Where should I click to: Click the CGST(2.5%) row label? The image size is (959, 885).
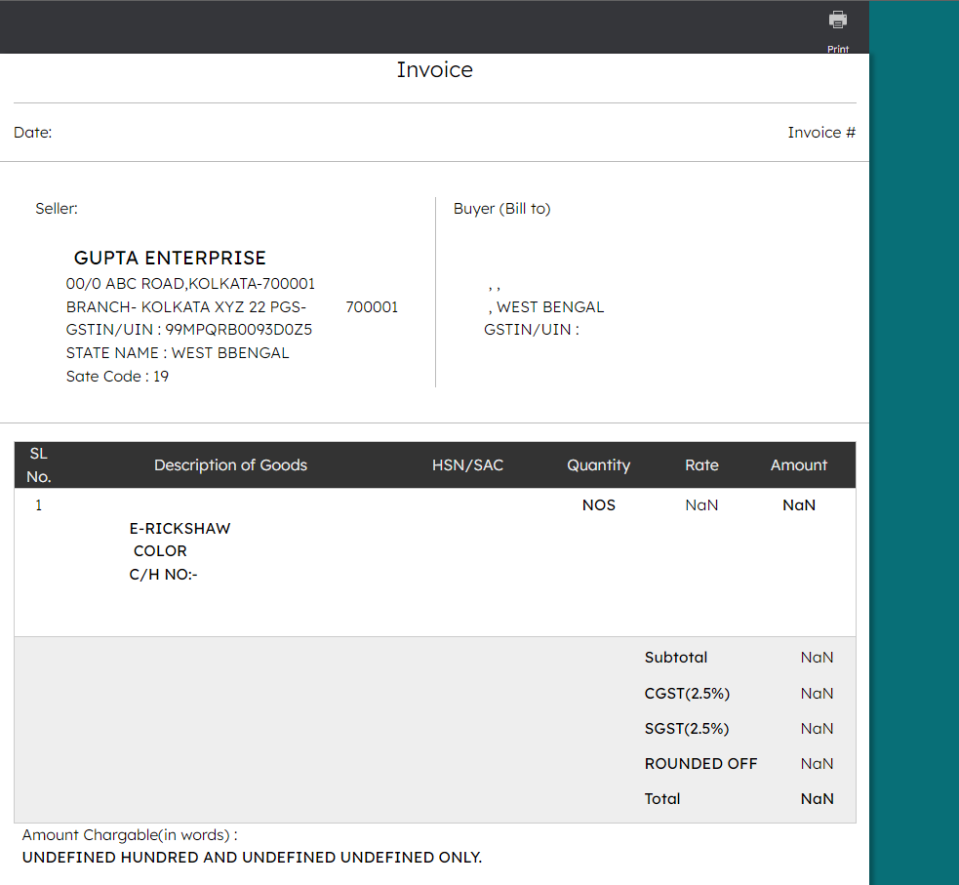pos(687,694)
